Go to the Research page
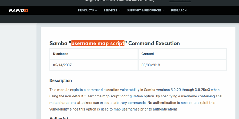The height and width of the screenshot is (119, 239). [179, 11]
